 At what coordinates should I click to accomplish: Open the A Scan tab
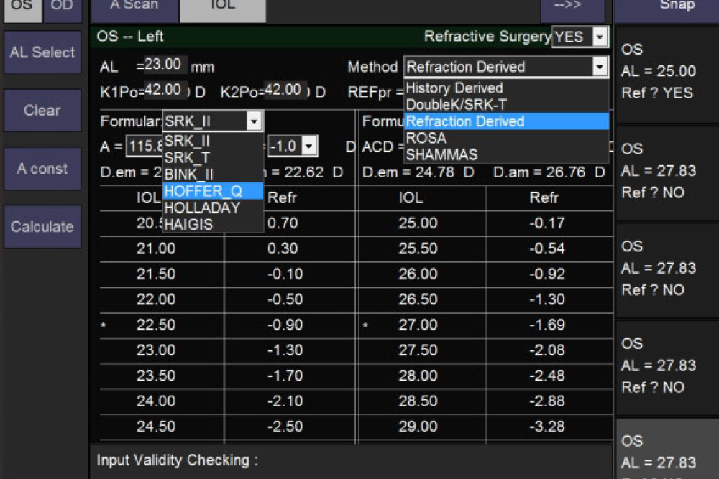coord(134,7)
